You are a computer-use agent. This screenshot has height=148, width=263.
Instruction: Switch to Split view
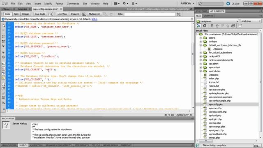pyautogui.click(x=16, y=14)
